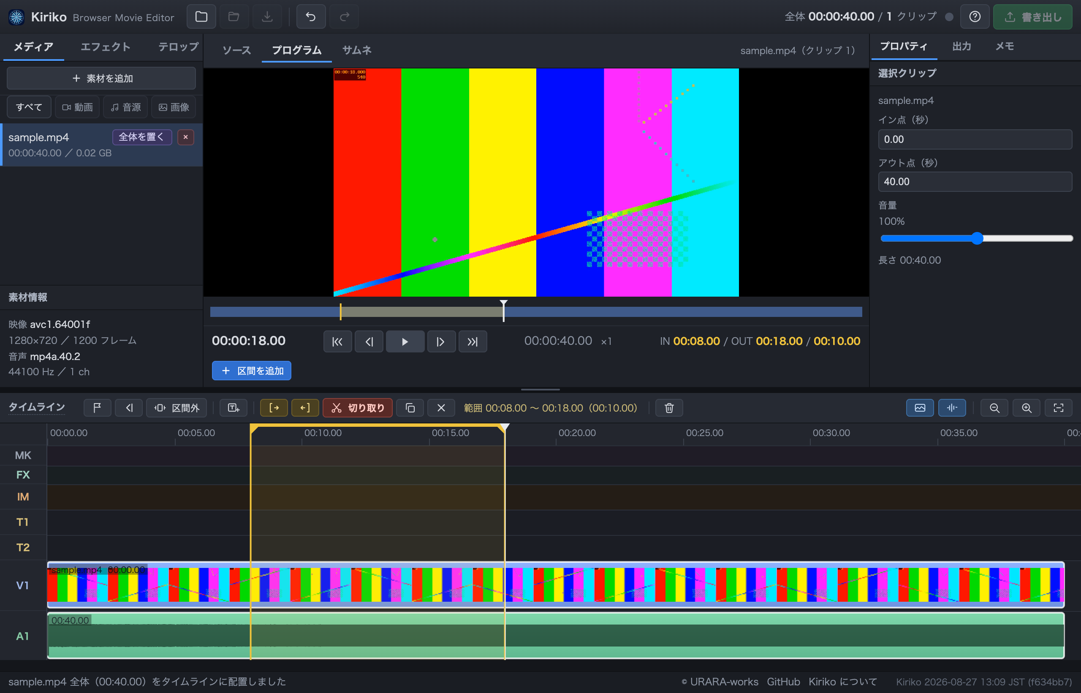This screenshot has width=1081, height=693.
Task: Click the white playhead on the preview scrubber
Action: point(504,311)
